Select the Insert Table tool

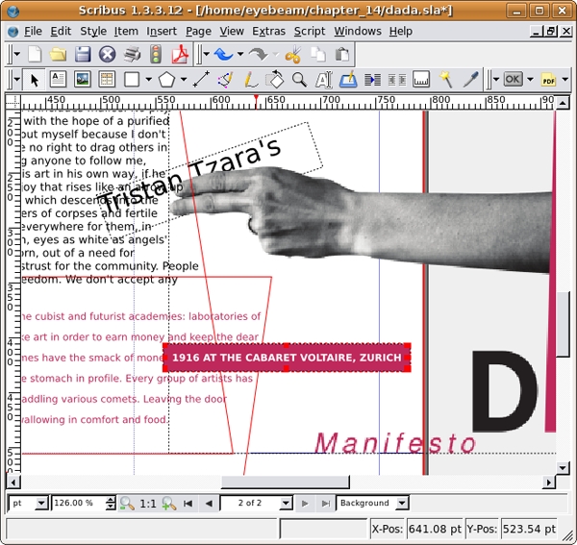[x=107, y=80]
